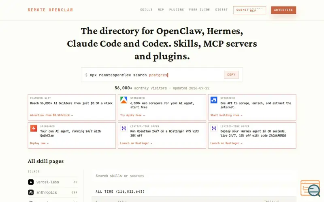Go to the Plugins nav item

coord(177,10)
